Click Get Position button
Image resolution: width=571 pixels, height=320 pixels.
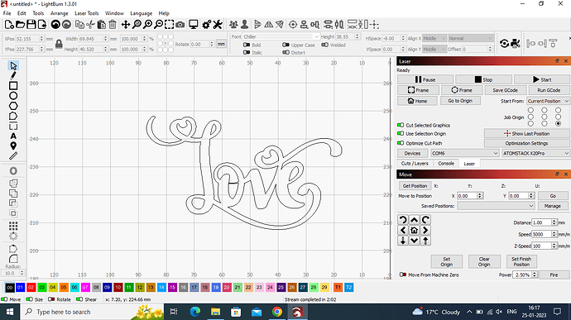tap(415, 186)
